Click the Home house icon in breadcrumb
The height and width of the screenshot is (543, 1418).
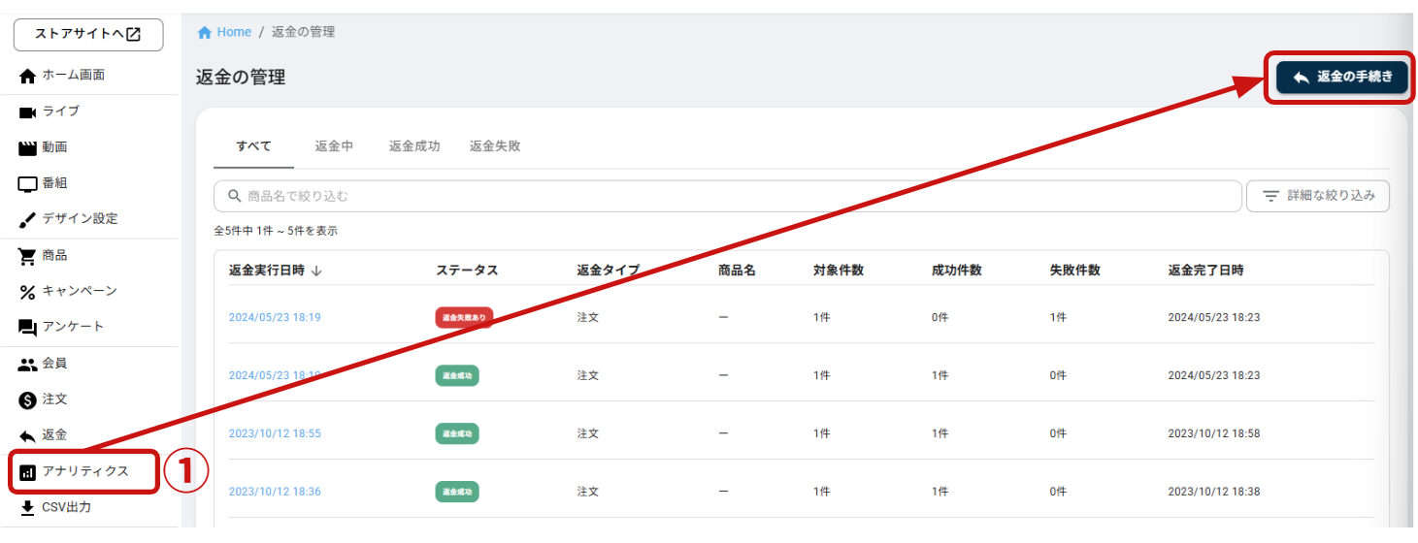[205, 32]
